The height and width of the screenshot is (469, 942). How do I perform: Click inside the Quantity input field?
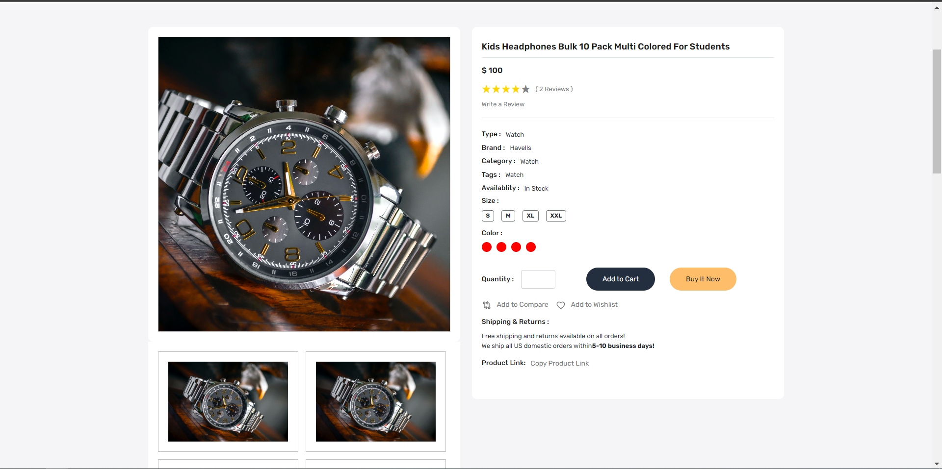(538, 279)
